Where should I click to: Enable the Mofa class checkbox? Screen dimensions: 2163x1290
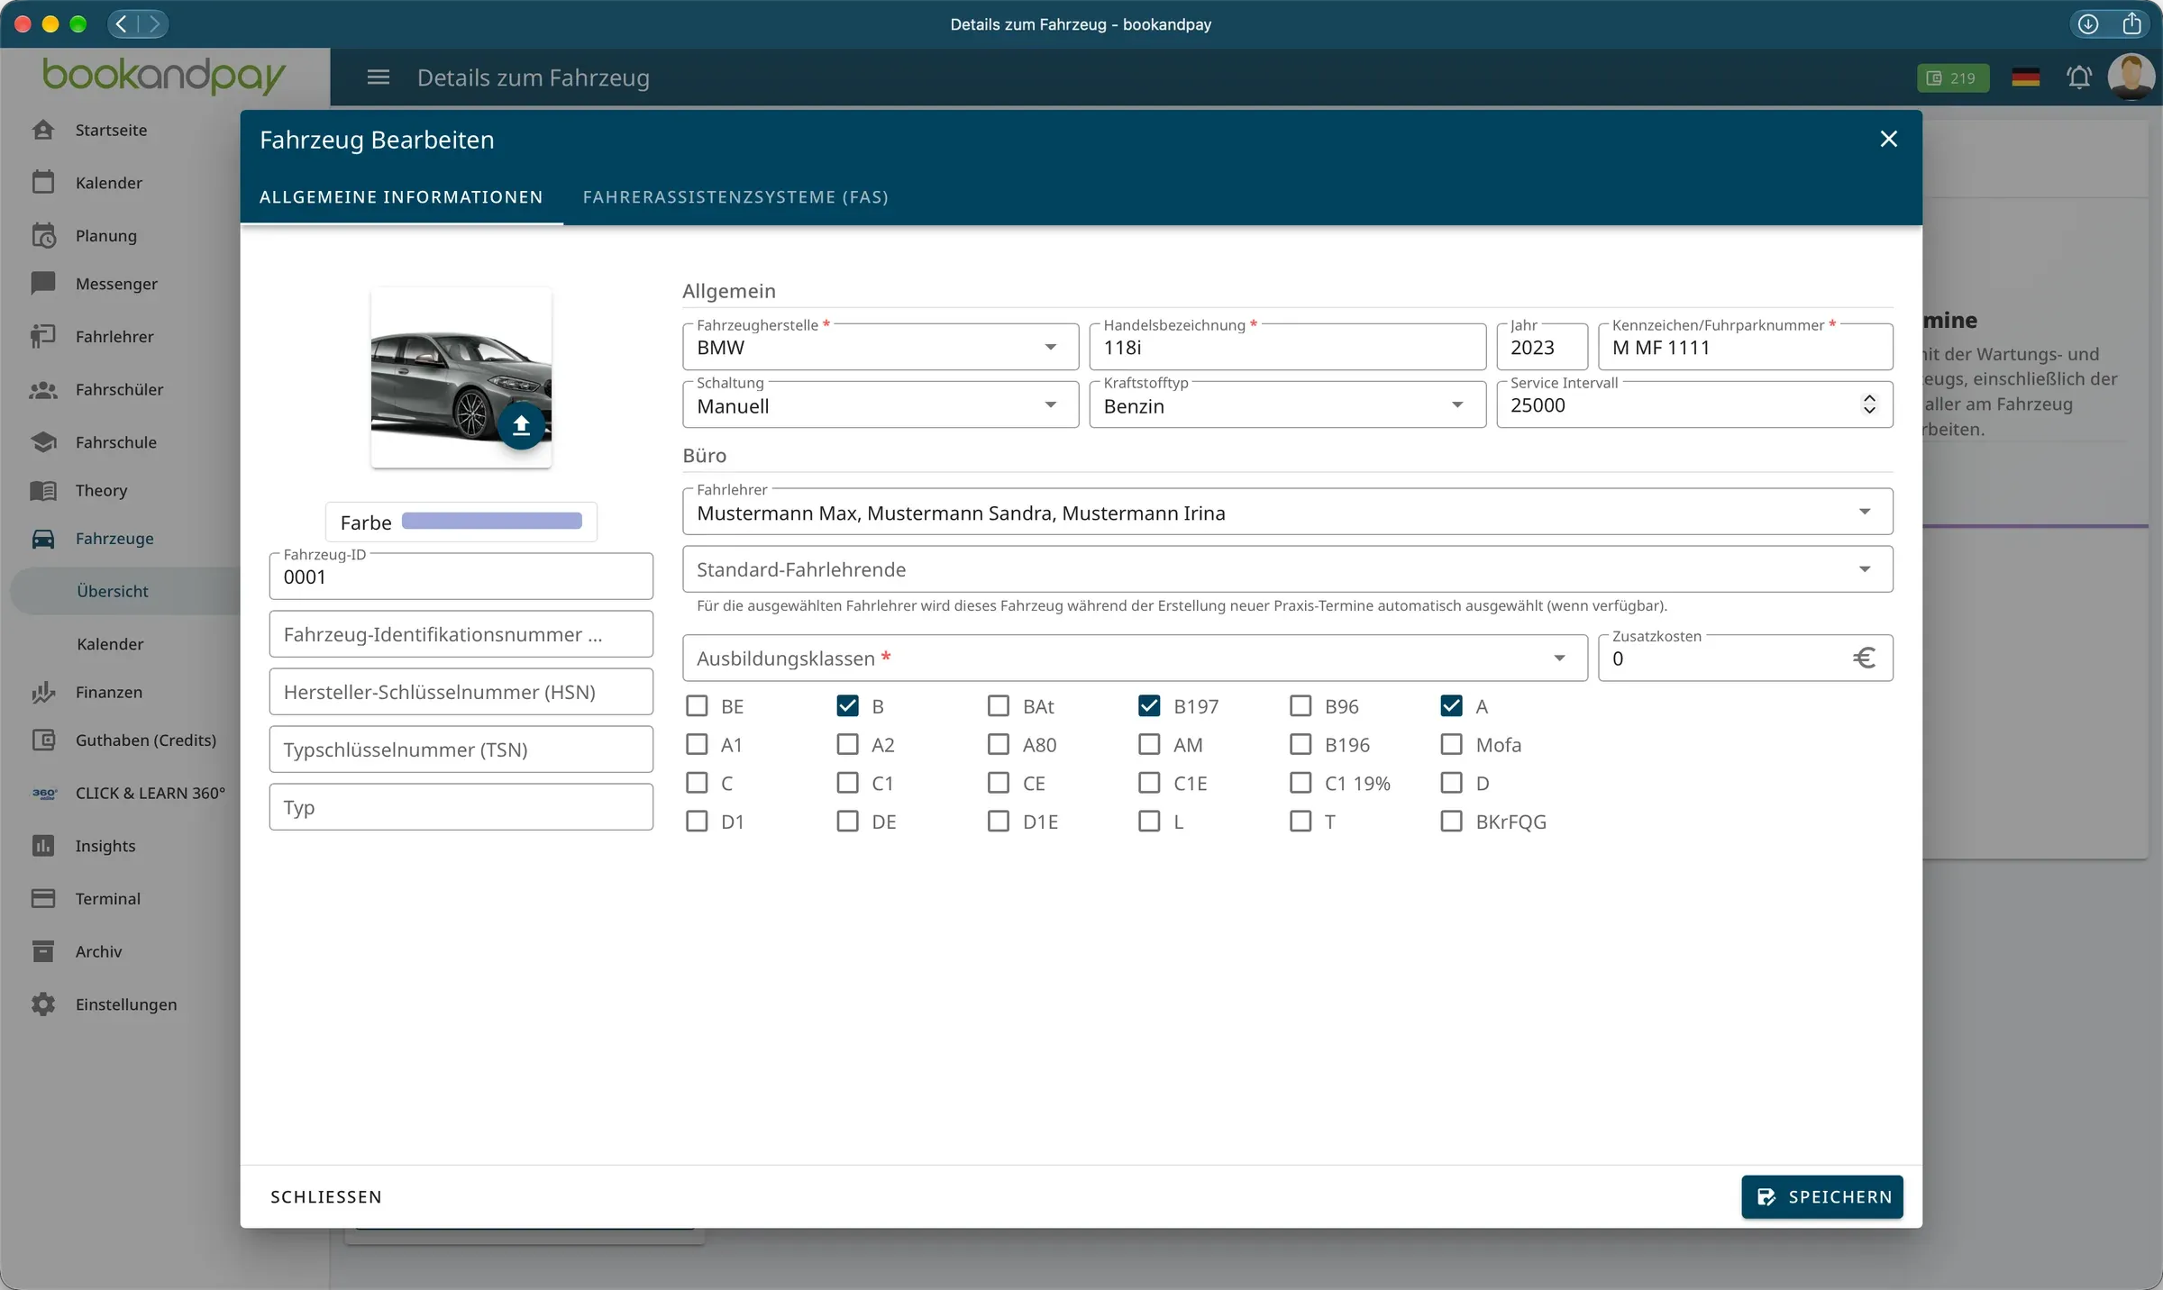(x=1451, y=745)
